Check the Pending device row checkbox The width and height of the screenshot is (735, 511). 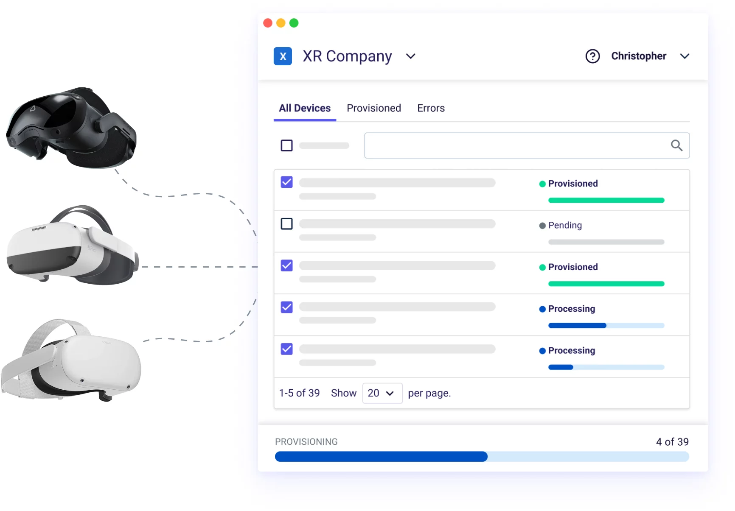(287, 224)
